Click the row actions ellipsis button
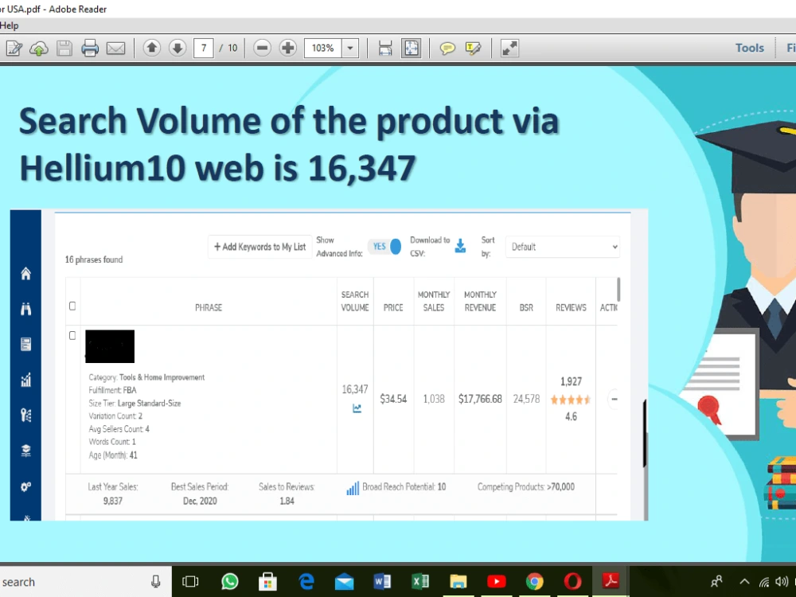796x597 pixels. 615,399
